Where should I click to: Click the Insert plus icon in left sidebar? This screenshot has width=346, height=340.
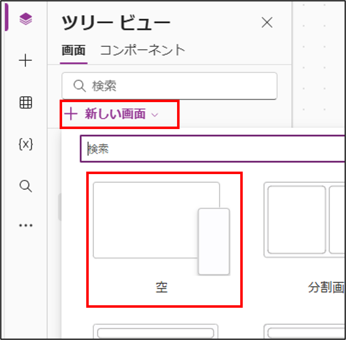click(x=26, y=61)
